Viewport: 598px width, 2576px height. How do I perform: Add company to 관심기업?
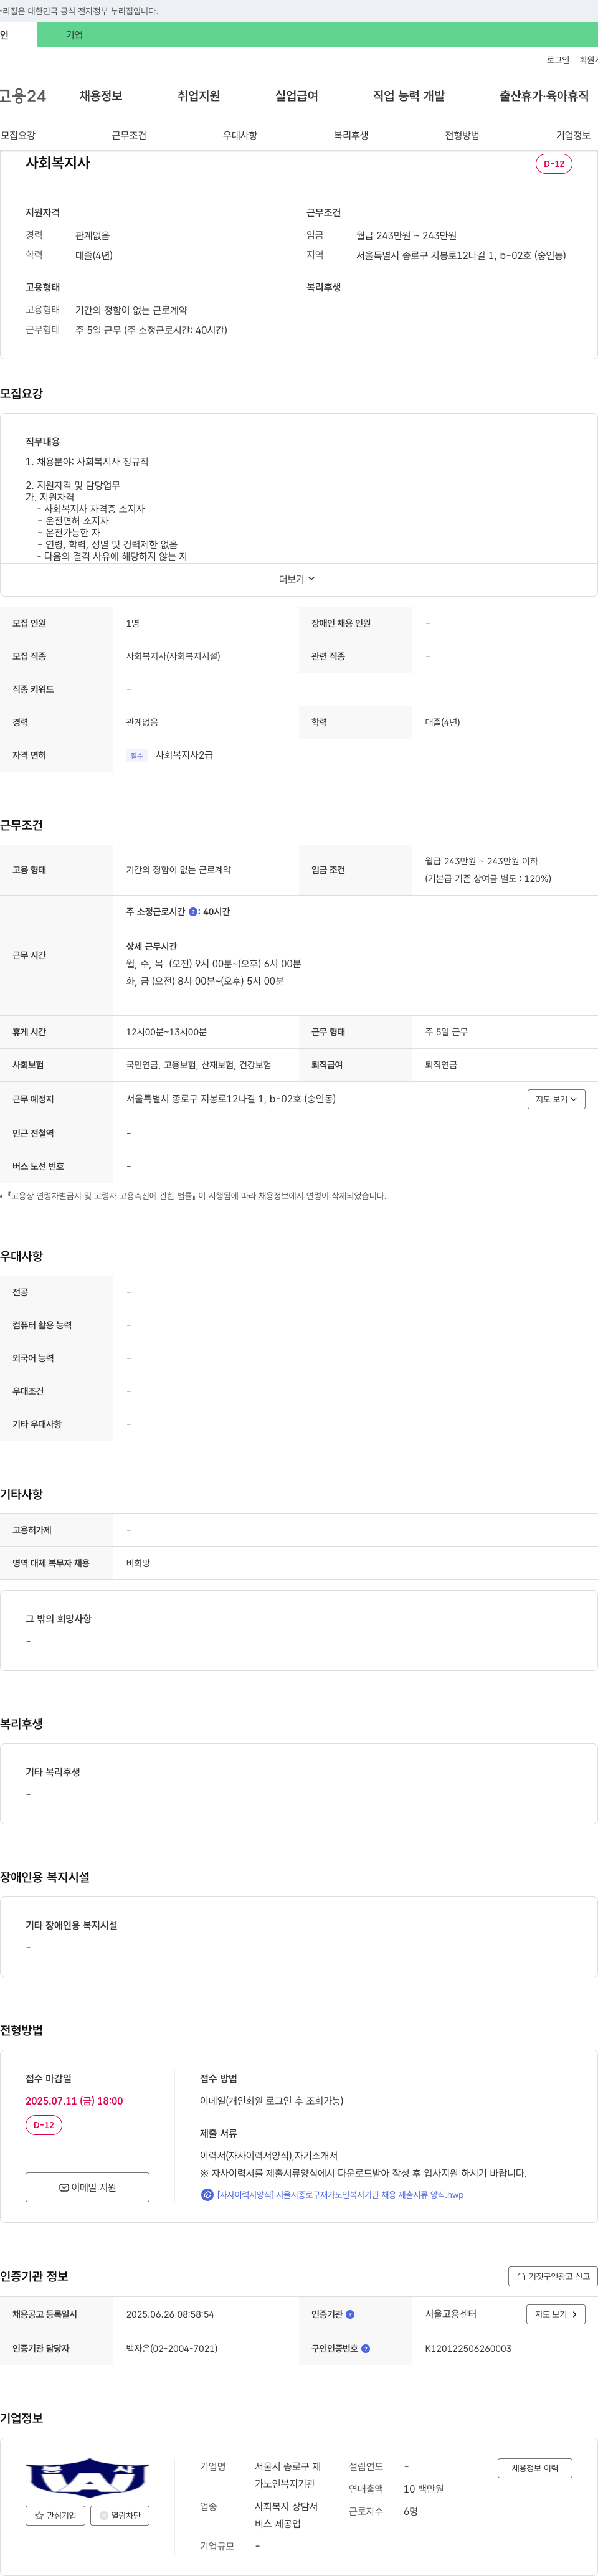(55, 2515)
